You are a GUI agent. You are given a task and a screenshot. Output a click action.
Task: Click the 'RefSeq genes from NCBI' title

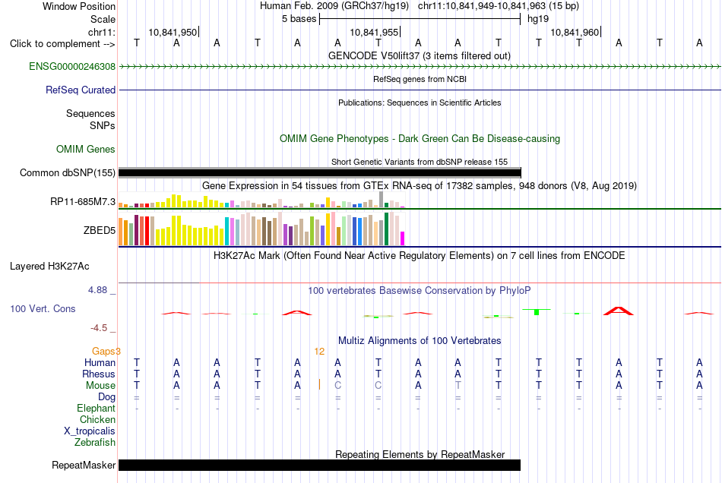coord(420,79)
